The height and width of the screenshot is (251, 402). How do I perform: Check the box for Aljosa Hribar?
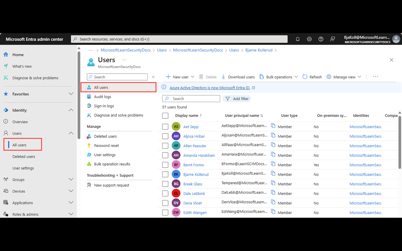click(165, 136)
